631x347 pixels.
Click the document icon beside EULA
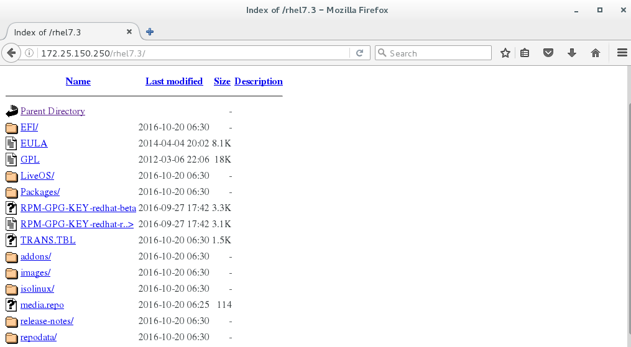[11, 143]
